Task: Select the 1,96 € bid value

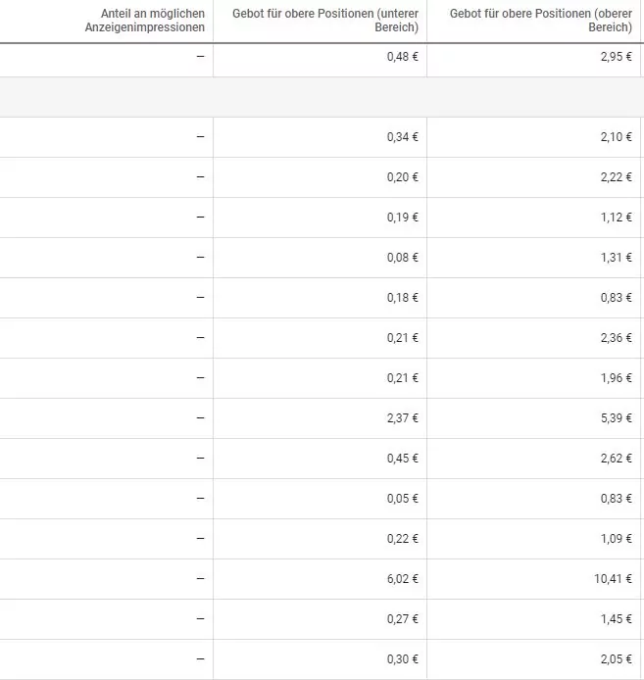Action: 616,378
